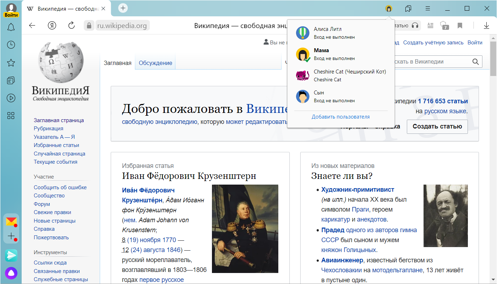
Task: Switch to profile Алиса Литл
Action: tap(341, 33)
